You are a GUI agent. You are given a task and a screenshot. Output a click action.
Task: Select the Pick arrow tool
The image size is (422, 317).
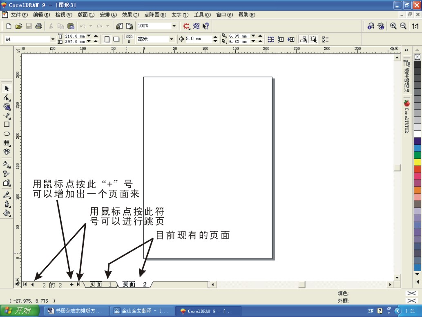7,88
